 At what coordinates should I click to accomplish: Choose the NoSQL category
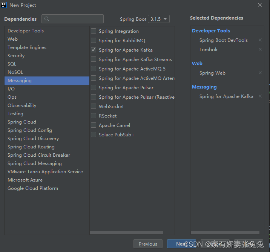[47, 72]
